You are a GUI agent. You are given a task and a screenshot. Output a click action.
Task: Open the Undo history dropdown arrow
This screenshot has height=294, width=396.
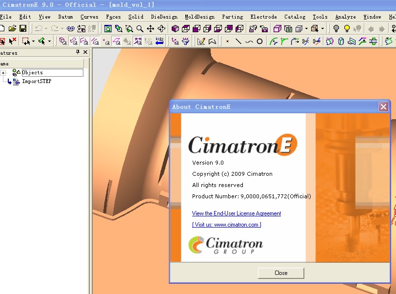click(46, 29)
